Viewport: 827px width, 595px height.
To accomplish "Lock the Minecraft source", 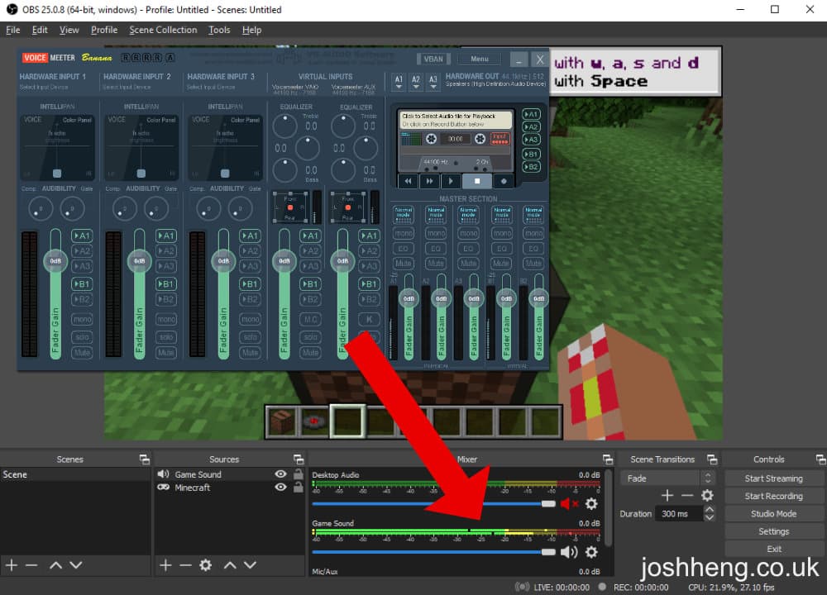I will 298,488.
